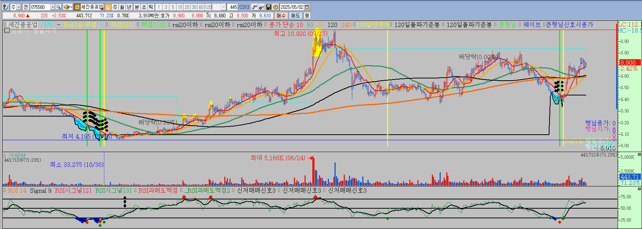Click the stock code input 075580
Image resolution: width=642 pixels, height=229 pixels.
pyautogui.click(x=40, y=7)
